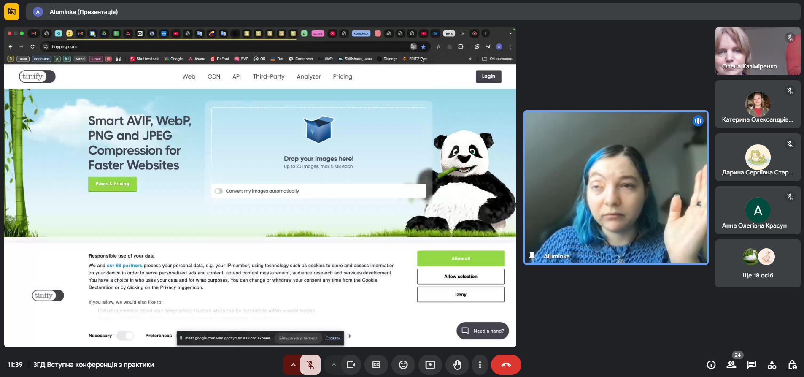Click the Login button on tinypng
The image size is (804, 377).
point(488,76)
